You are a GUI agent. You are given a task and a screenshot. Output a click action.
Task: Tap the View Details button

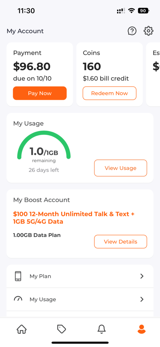pyautogui.click(x=121, y=242)
